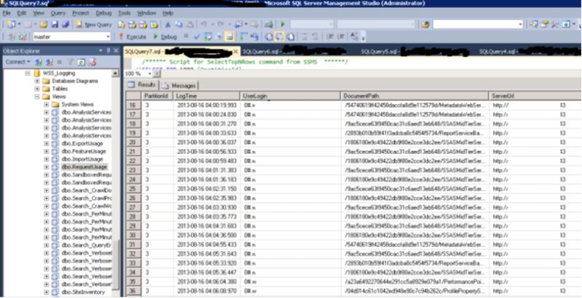Click the green Start arrow in the top toolbar
Viewport: 582px width, 298px height.
click(x=283, y=25)
